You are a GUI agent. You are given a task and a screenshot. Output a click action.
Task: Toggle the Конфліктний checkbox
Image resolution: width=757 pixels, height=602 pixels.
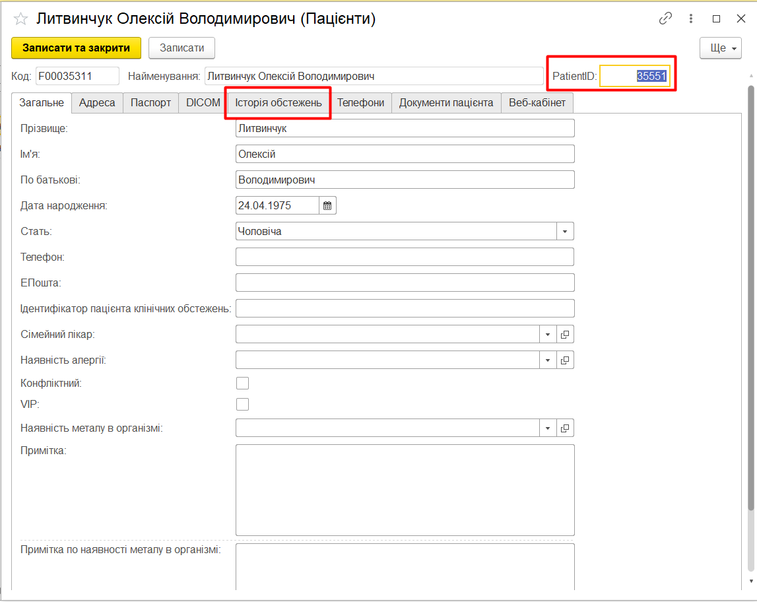pyautogui.click(x=243, y=384)
